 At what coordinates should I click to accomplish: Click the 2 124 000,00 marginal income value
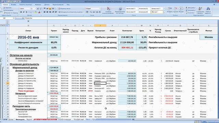(127, 42)
